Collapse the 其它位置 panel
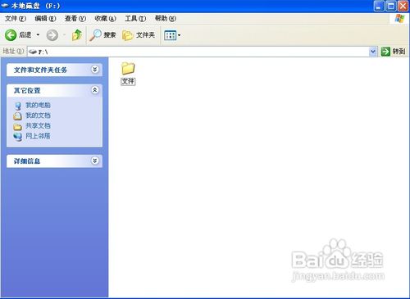The width and height of the screenshot is (410, 299). (x=95, y=90)
